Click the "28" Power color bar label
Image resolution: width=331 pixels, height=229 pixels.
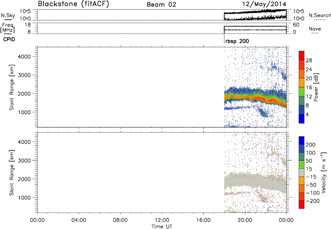(309, 60)
